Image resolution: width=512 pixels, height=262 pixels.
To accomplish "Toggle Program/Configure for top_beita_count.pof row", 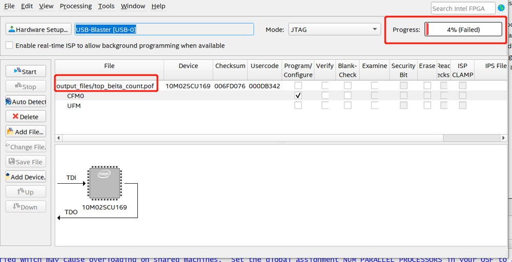I will (x=298, y=85).
